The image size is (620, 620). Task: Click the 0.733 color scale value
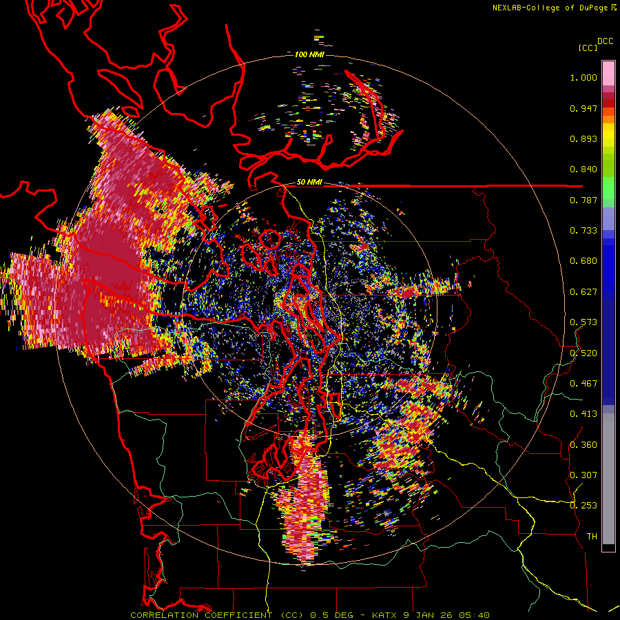[583, 231]
